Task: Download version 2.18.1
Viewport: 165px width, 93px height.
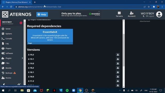Action: click(x=118, y=72)
